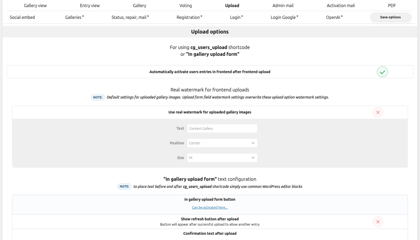Click the NOTE badge about cg_users_upload shortcode

(x=124, y=186)
